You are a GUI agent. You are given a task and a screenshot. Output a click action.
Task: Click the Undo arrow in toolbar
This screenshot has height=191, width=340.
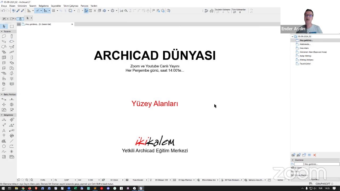click(x=3, y=11)
